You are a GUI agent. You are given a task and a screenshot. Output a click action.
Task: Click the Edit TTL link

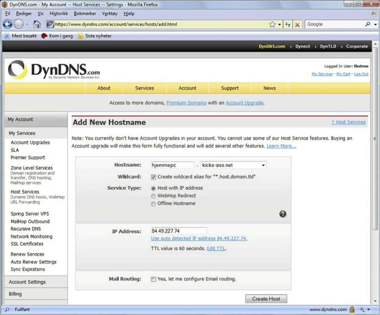216,249
